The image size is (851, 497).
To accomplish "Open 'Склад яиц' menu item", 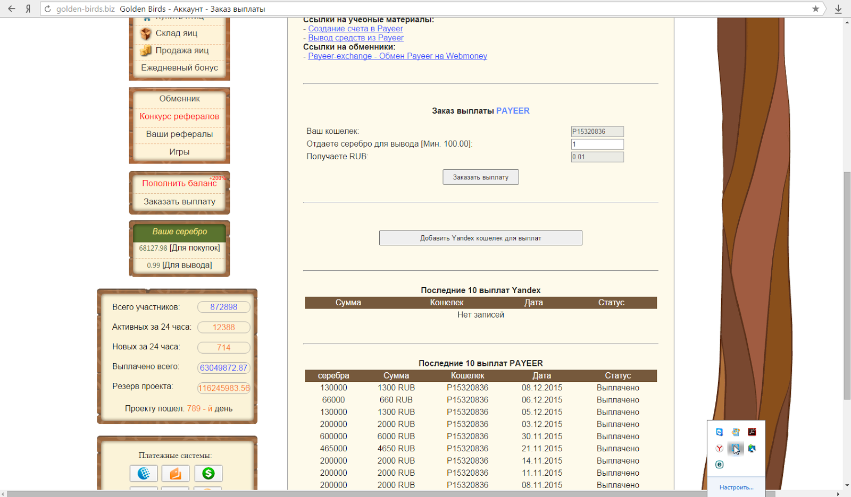I will (x=177, y=33).
